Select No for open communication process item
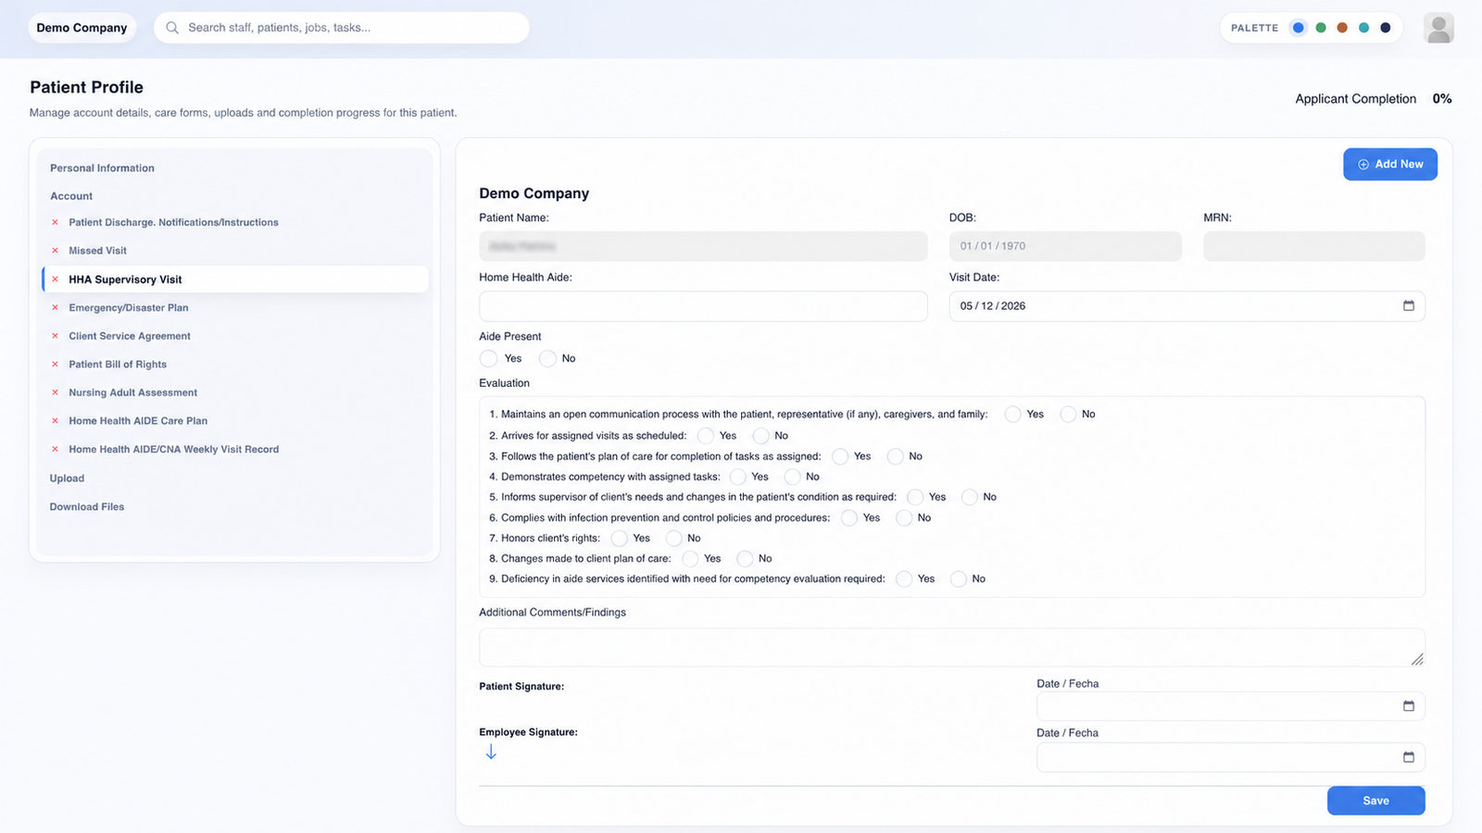1482x833 pixels. pyautogui.click(x=1068, y=415)
